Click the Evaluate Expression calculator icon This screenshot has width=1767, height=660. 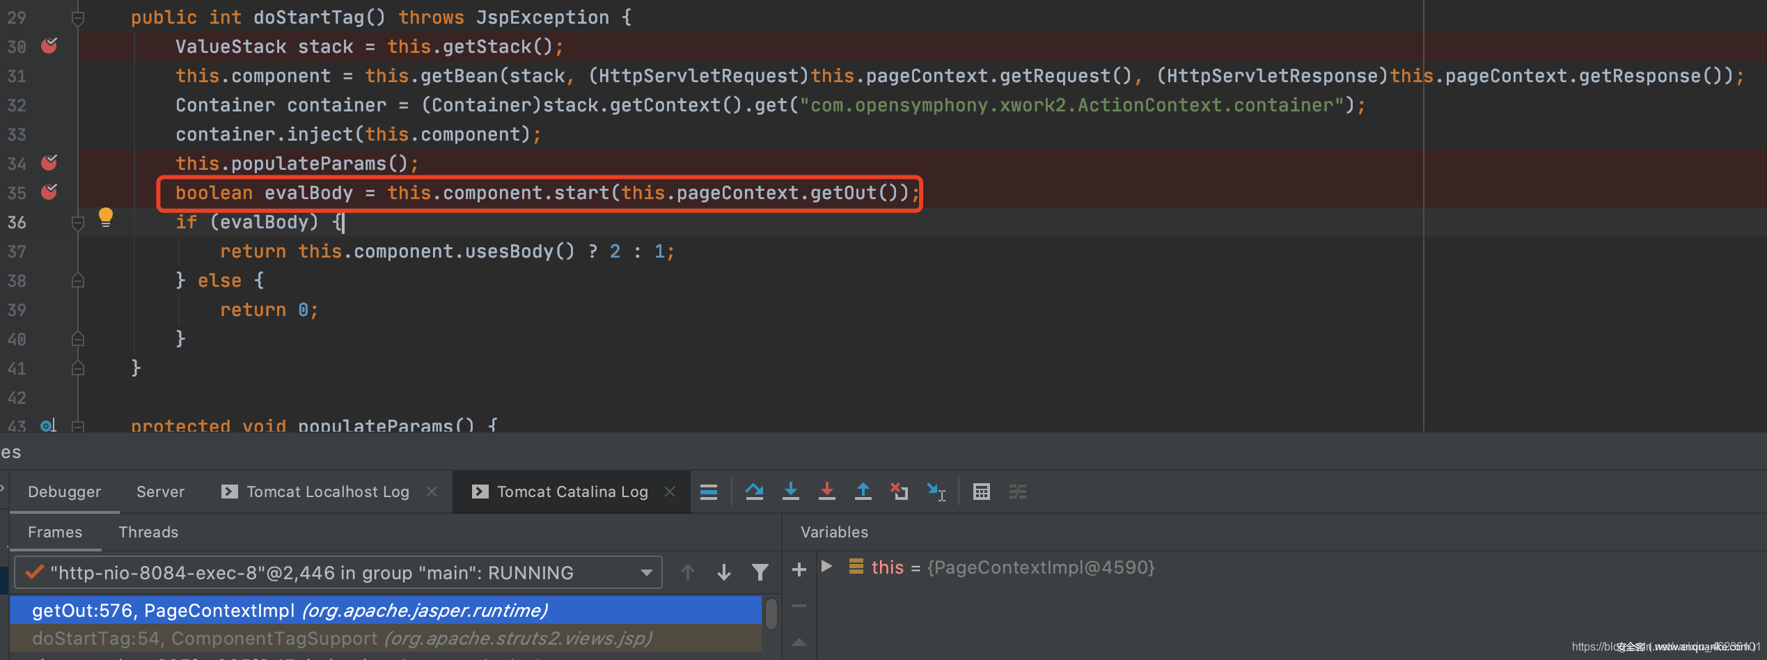point(982,492)
